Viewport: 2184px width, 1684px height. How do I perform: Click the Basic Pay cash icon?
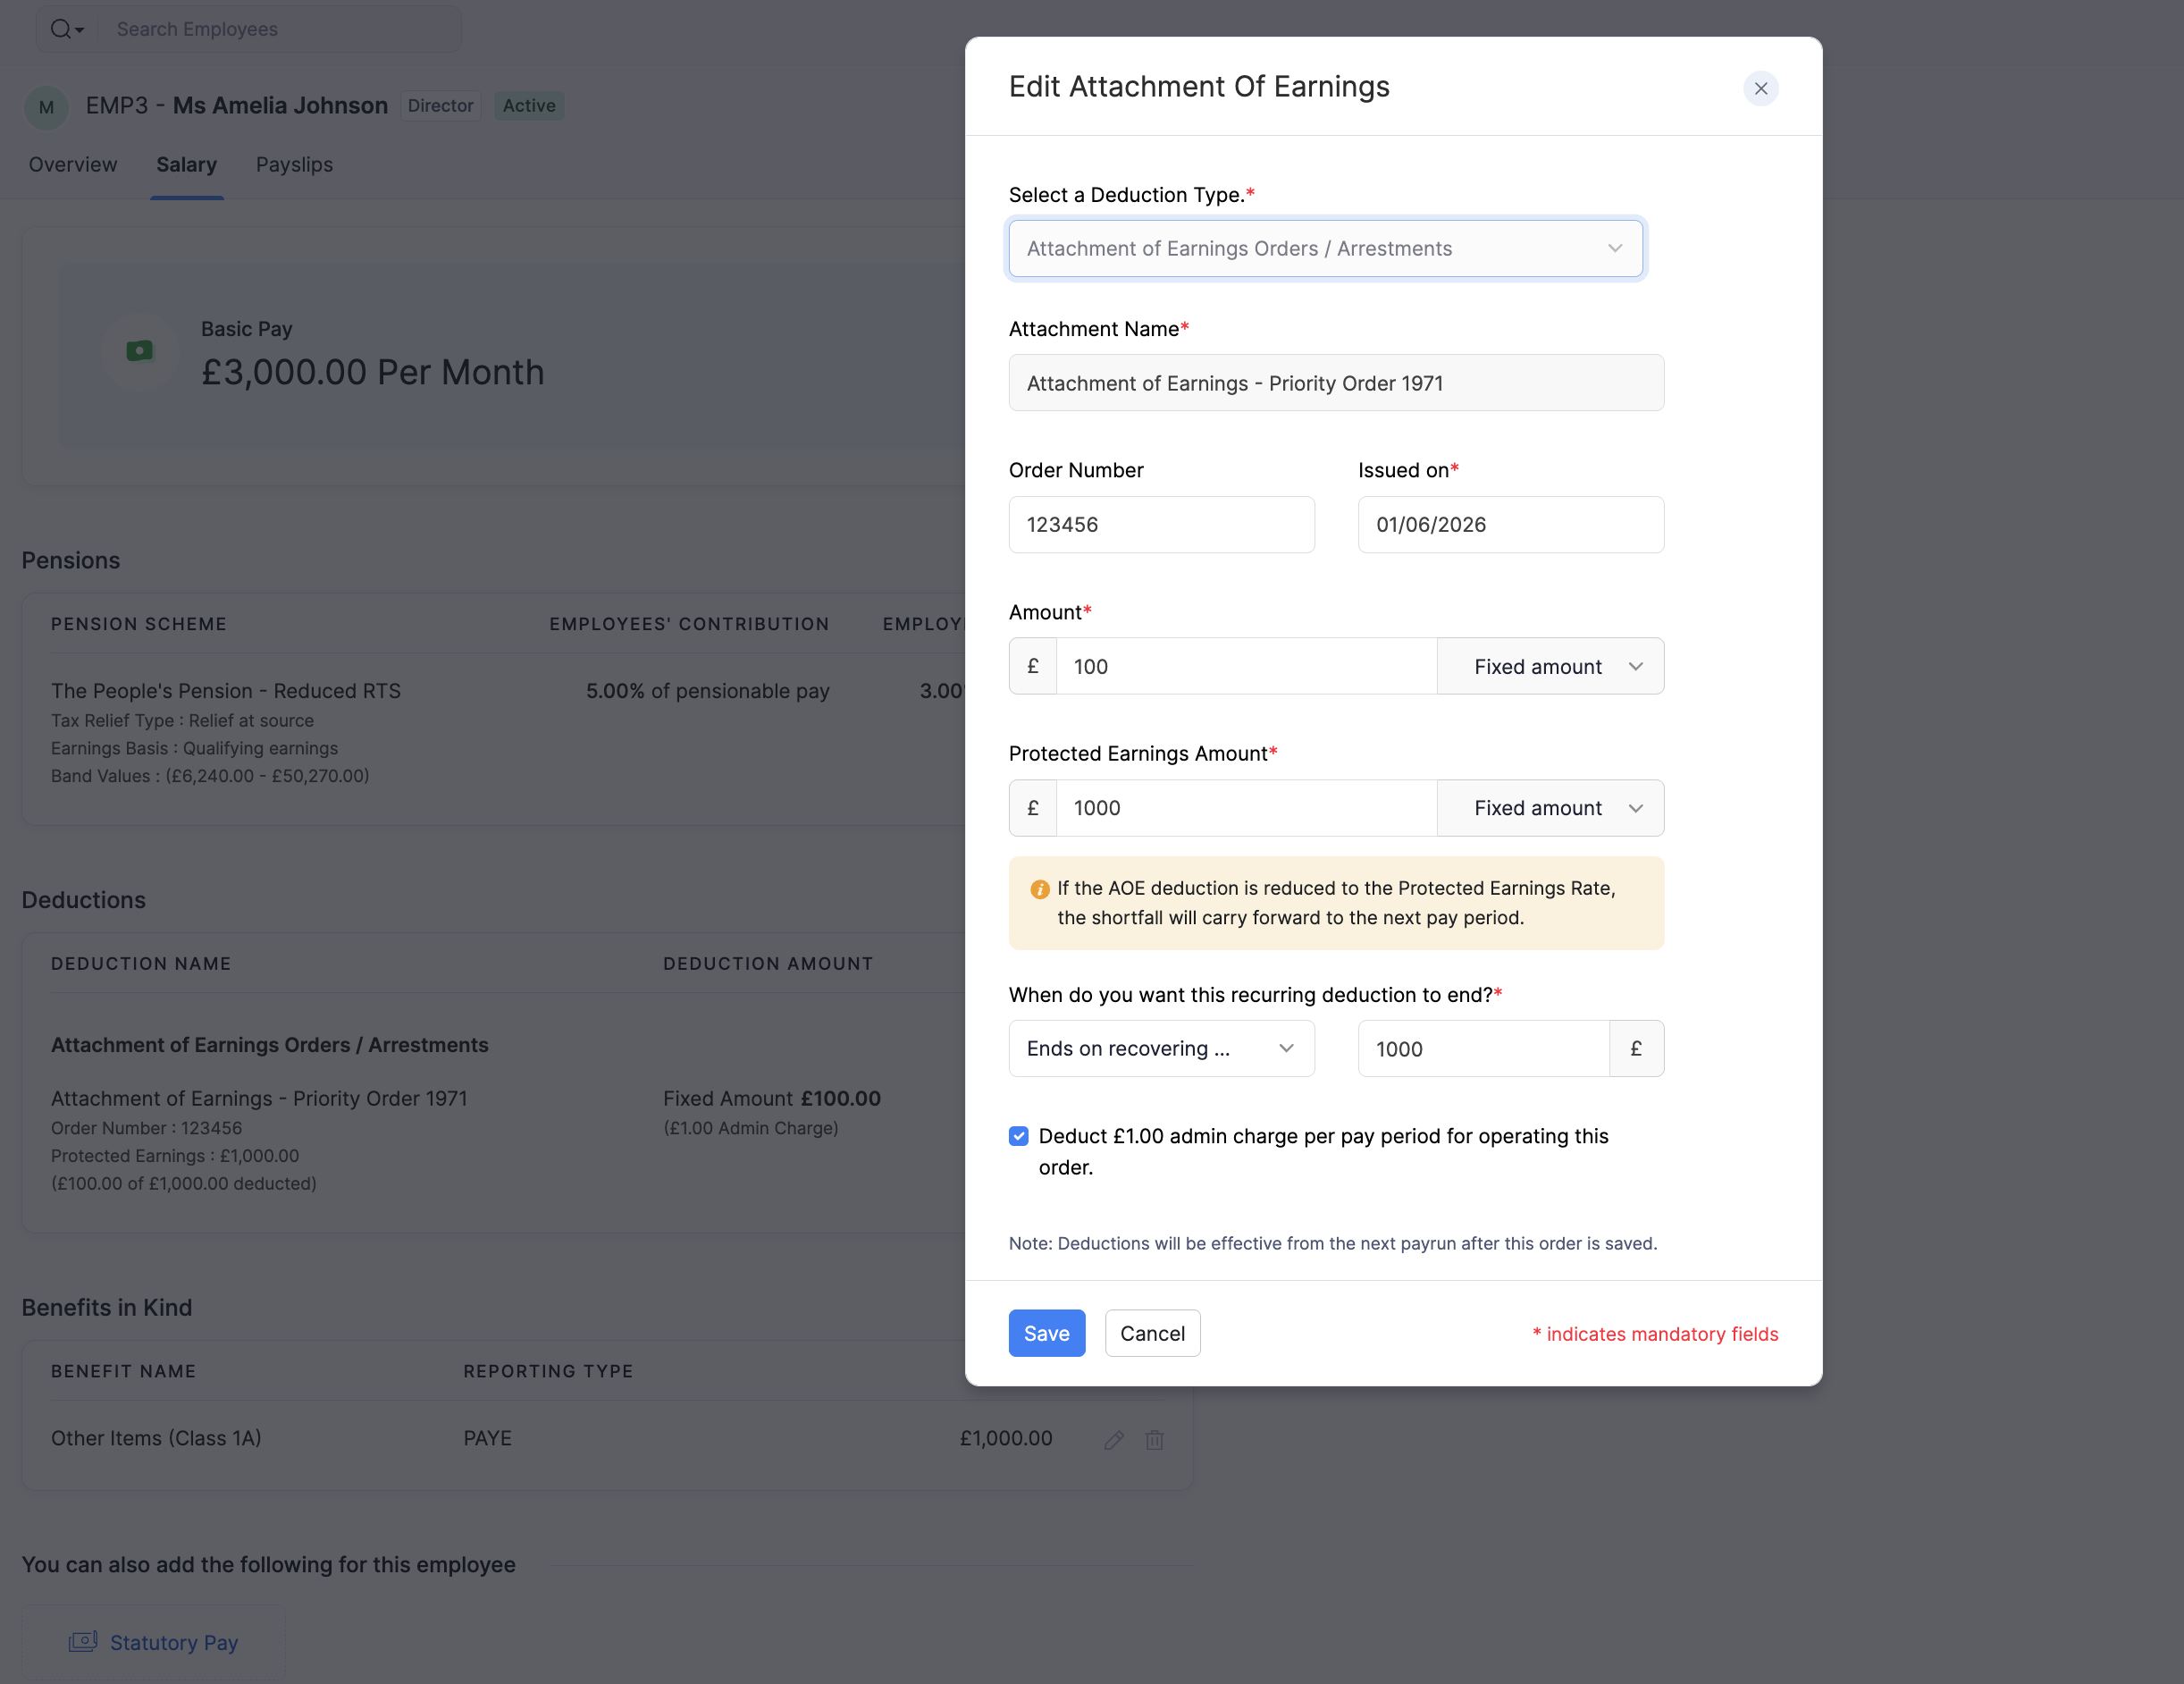[x=140, y=351]
